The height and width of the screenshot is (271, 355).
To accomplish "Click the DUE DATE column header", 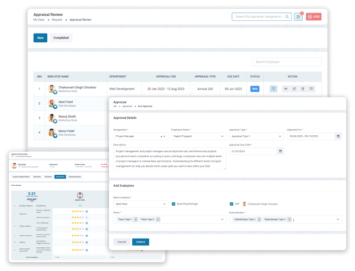I will (x=233, y=76).
